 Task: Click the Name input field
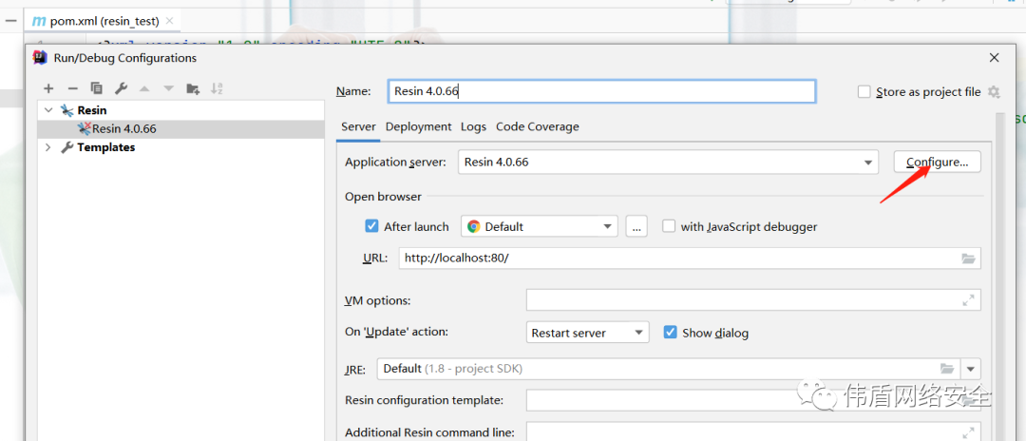pyautogui.click(x=602, y=91)
